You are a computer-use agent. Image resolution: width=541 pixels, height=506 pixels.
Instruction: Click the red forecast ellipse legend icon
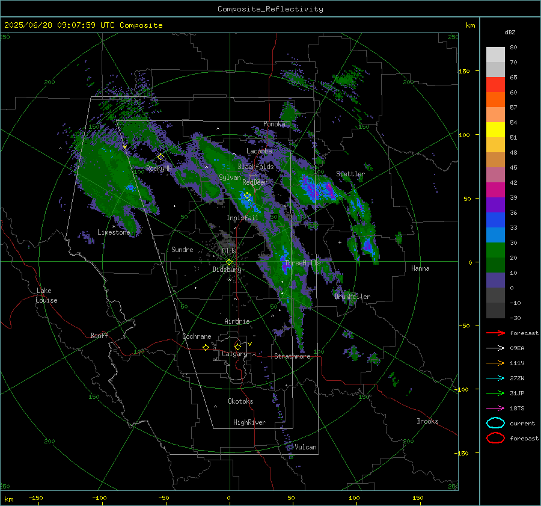[x=495, y=438]
